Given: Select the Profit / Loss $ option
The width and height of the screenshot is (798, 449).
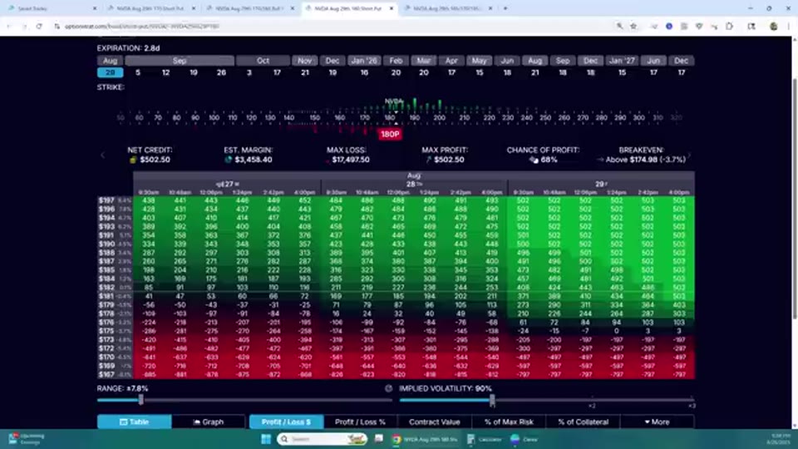Looking at the screenshot, I should click(x=286, y=422).
